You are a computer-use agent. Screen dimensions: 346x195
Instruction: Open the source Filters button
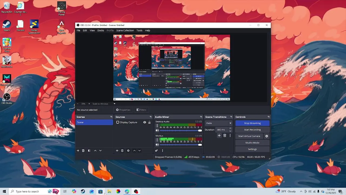[x=141, y=110]
